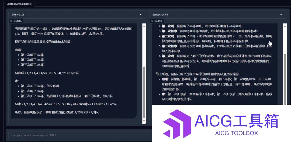
Task: Click step 2 '第一次喝' in Model B
Action: (168, 26)
